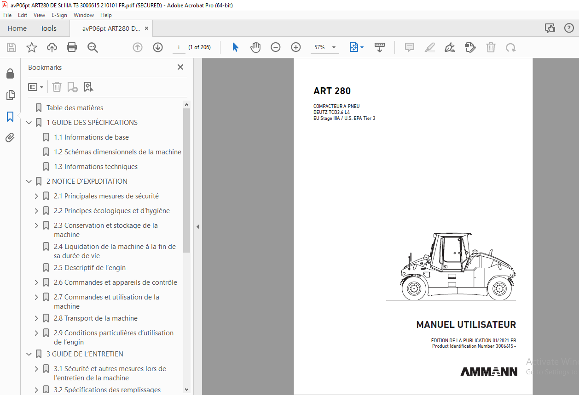The width and height of the screenshot is (579, 395).
Task: Open 1.2 Schémas dimensionnels de la machine
Action: tap(117, 152)
